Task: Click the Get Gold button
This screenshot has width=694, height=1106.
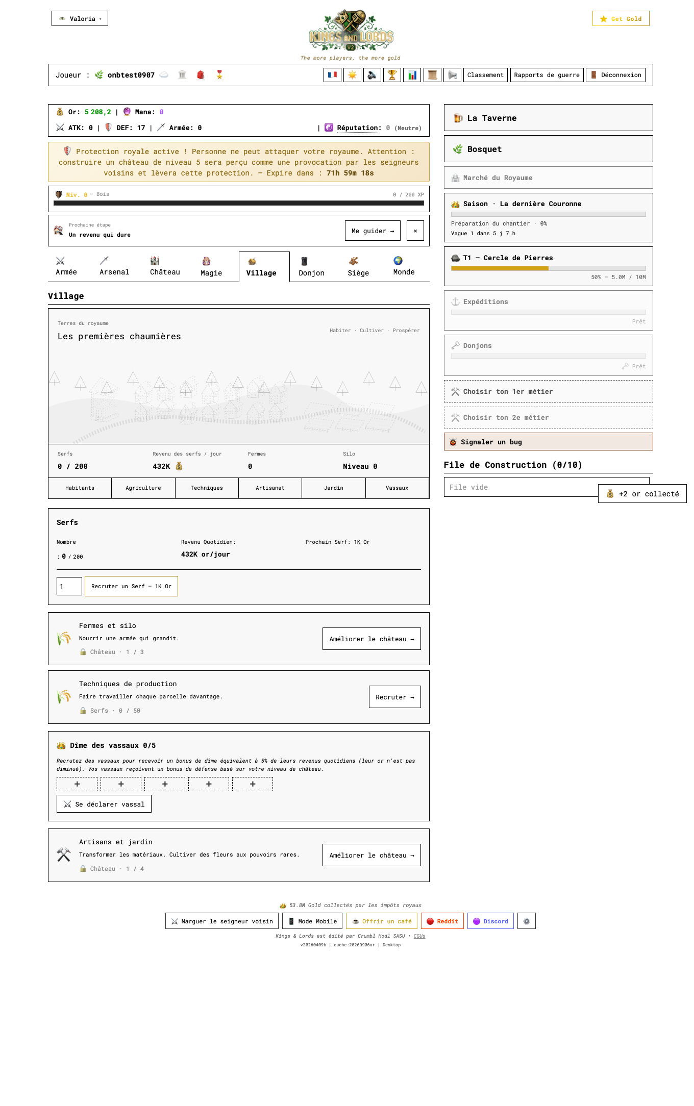Action: [x=621, y=18]
